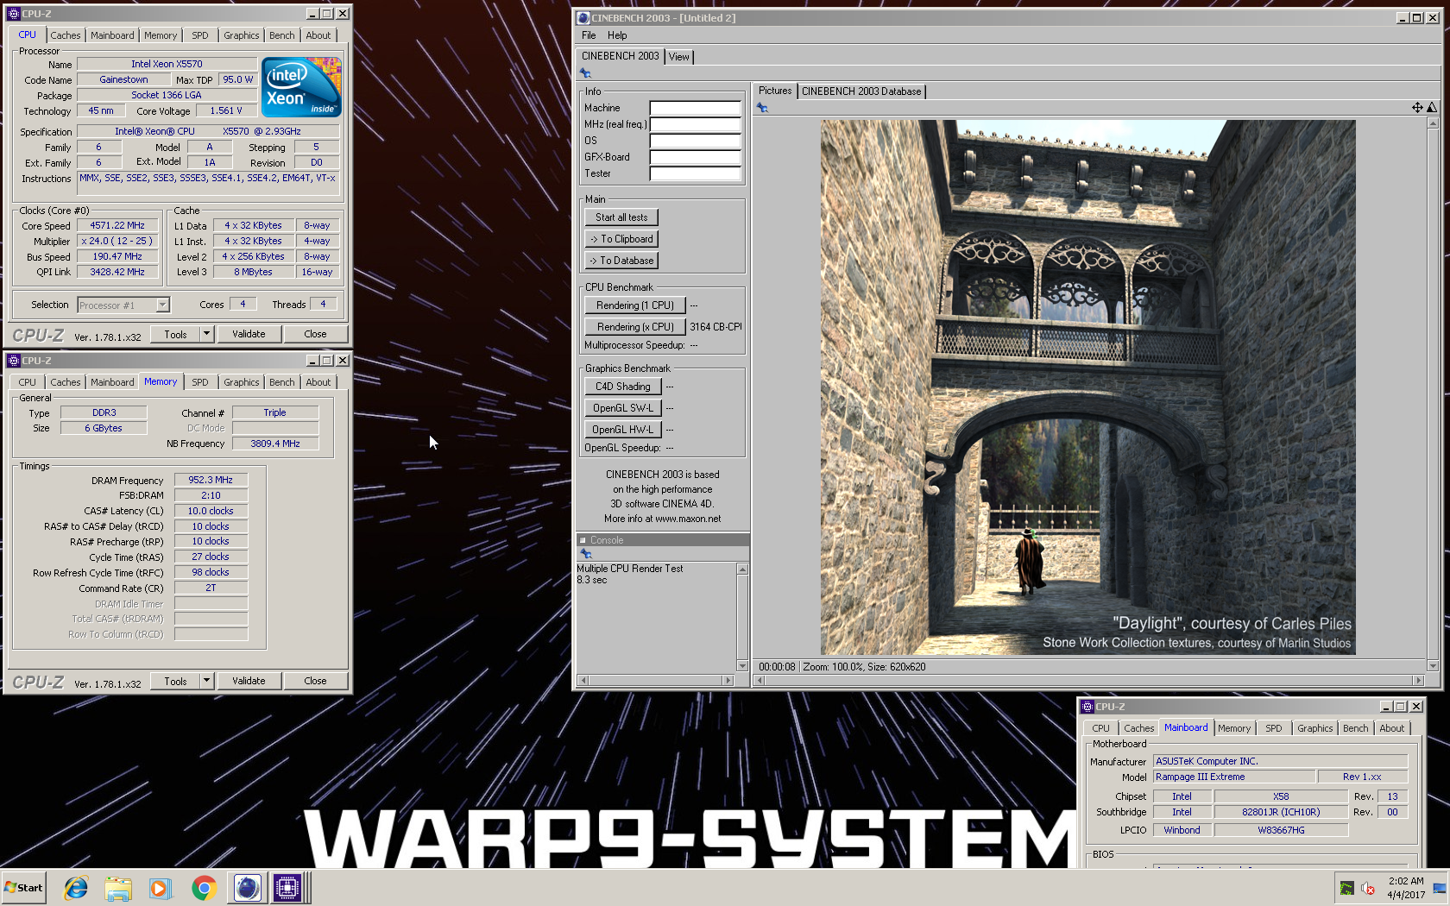Open Windows Media Player from the taskbar
The height and width of the screenshot is (906, 1450).
pos(161,887)
